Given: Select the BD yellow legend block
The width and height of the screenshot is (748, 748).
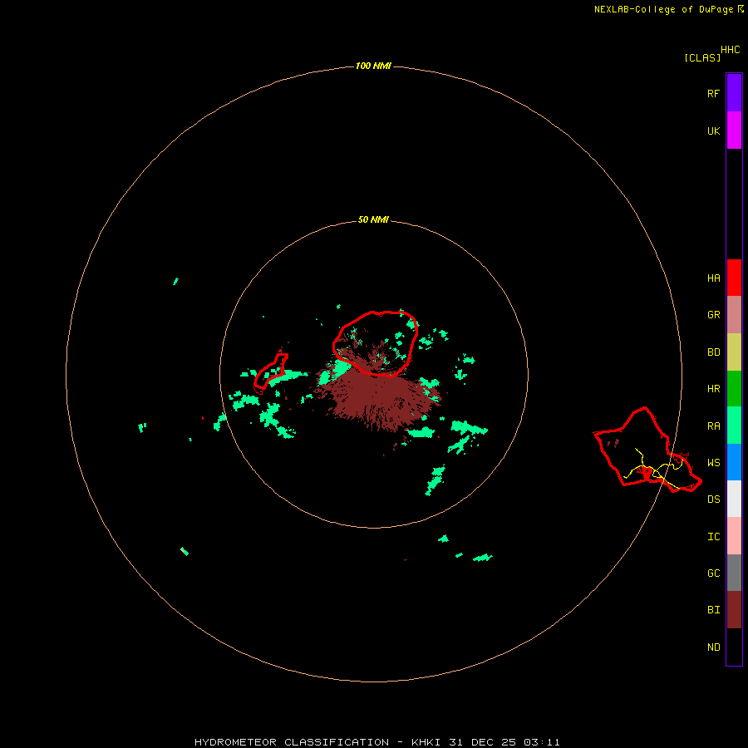Looking at the screenshot, I should point(734,352).
